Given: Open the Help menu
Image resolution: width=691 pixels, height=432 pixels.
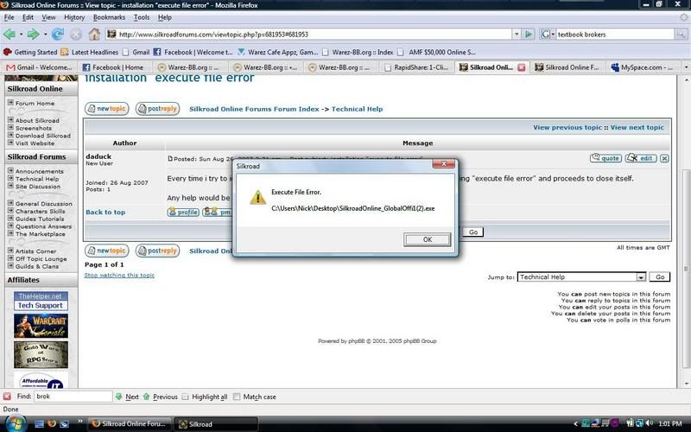Looking at the screenshot, I should pos(164,17).
